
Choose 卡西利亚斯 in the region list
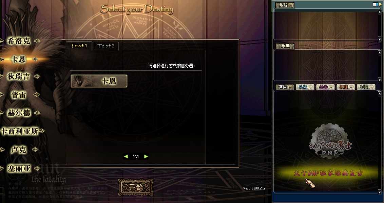pos(20,131)
